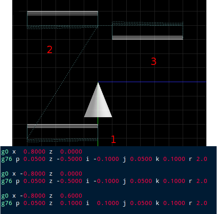The height and width of the screenshot is (214, 217).
Task: Click the r 2.0 value in first g76 line
Action: pos(198,159)
